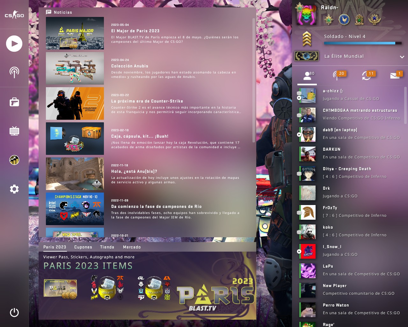
Task: Select friend Perro Waton
Action: point(350,309)
